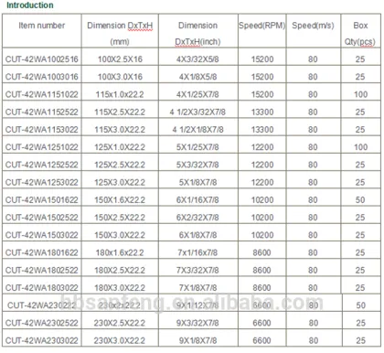Click item number CUT-42WA1502522

coord(42,218)
